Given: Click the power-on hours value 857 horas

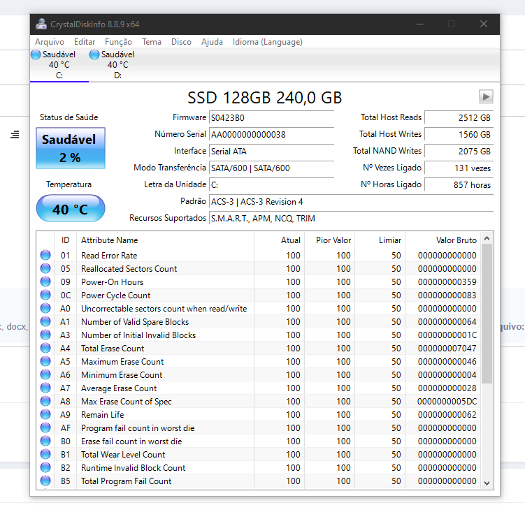Looking at the screenshot, I should 459,184.
